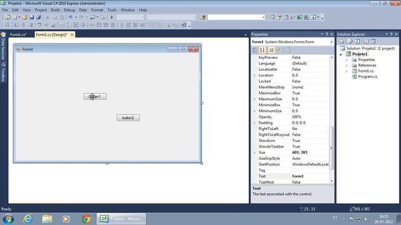The width and height of the screenshot is (401, 225).
Task: Open Internet Explorer from the taskbar
Action: point(28,219)
